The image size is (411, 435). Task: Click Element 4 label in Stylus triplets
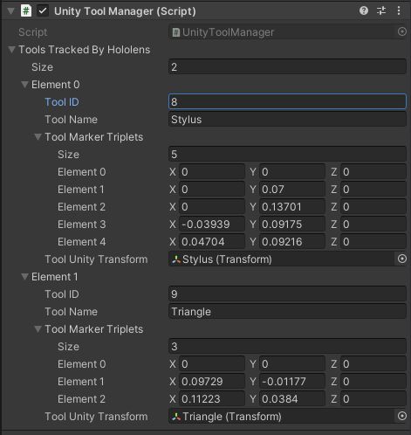click(81, 242)
